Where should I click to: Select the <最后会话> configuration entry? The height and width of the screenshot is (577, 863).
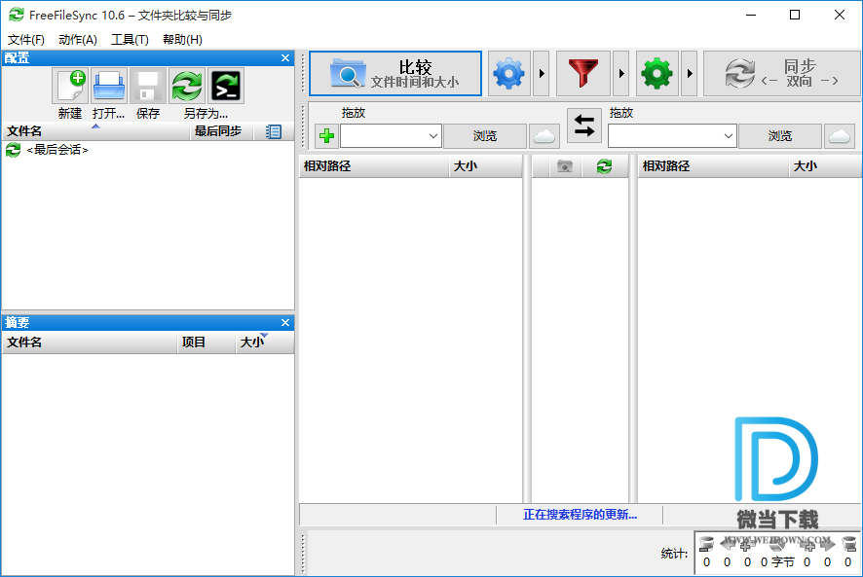57,150
